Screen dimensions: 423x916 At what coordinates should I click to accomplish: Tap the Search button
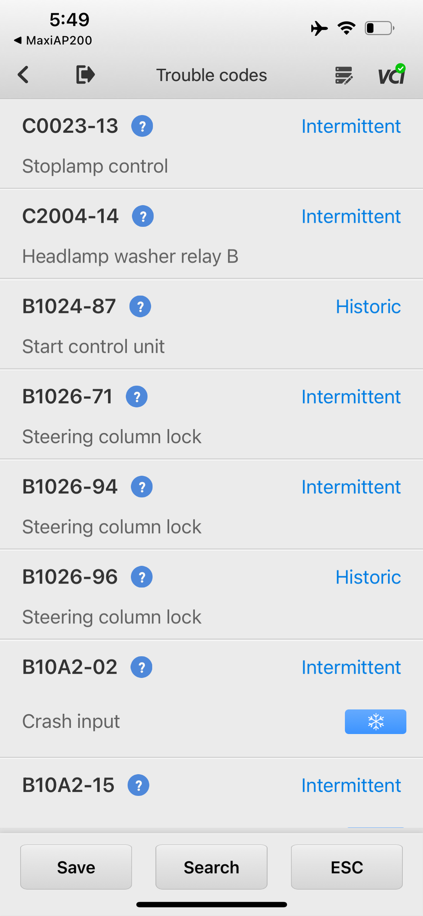[211, 867]
